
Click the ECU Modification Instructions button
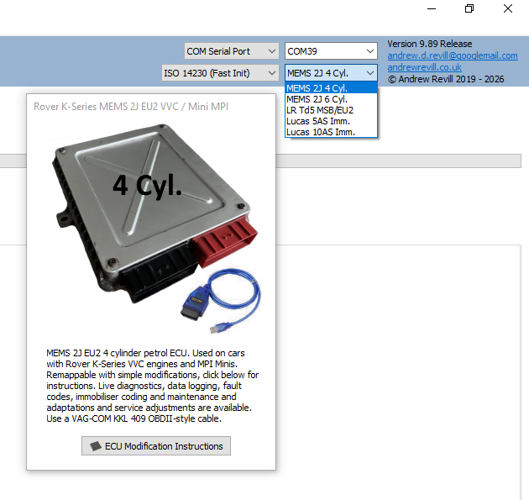[x=156, y=446]
